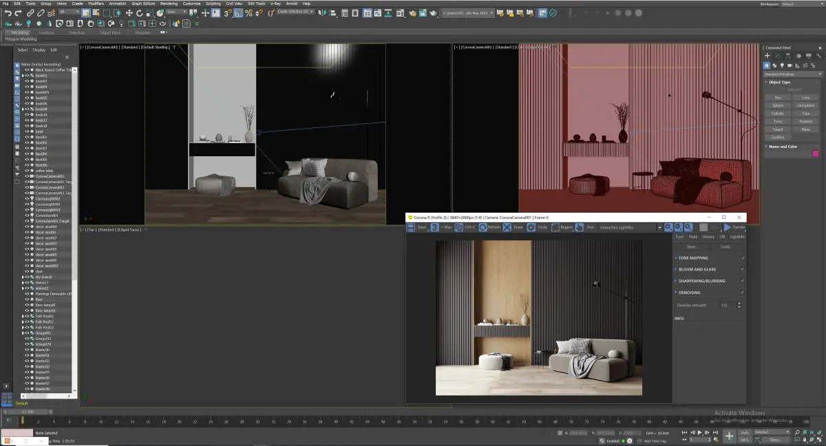Screen dimensions: 826x446
Task: Toggle the Denoising checkbox
Action: (742, 293)
